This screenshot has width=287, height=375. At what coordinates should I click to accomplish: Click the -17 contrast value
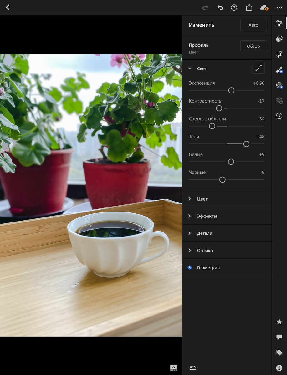click(261, 101)
